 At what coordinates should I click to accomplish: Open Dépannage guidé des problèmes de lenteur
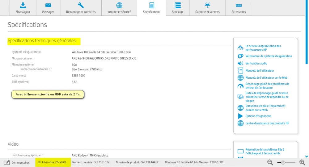(x=267, y=86)
